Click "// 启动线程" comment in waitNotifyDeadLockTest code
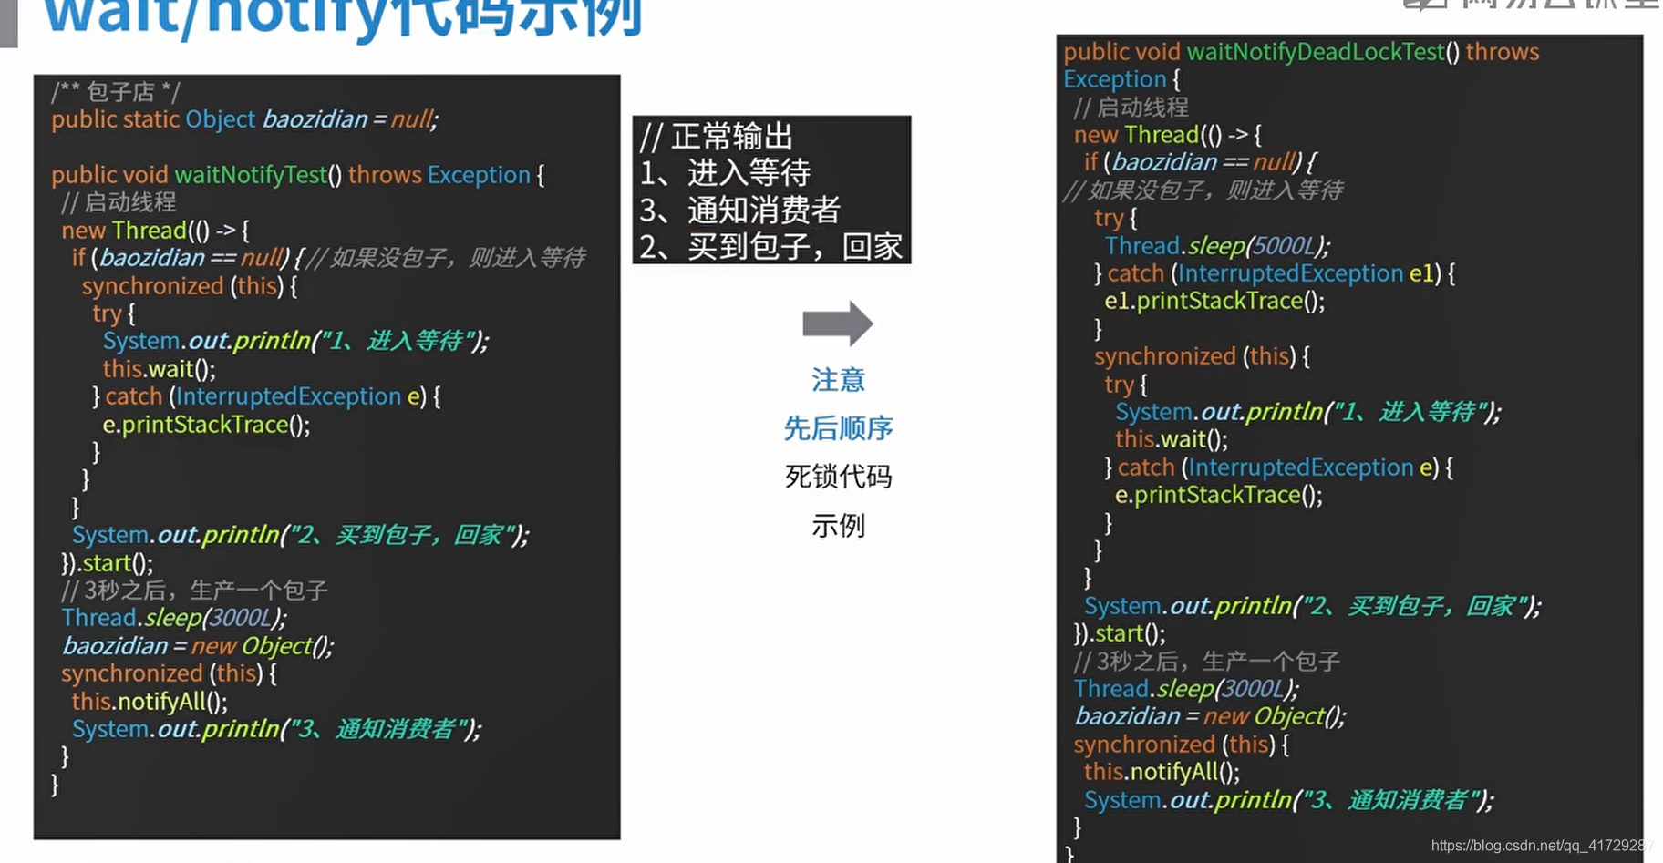This screenshot has width=1663, height=863. pos(1131,108)
